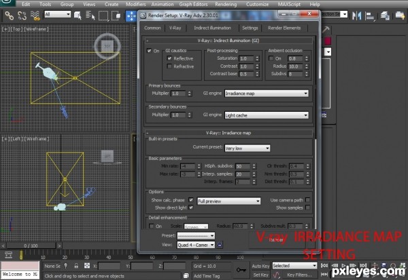Click the Rectangular Selection Region icon
The width and height of the screenshot is (408, 280).
click(103, 16)
